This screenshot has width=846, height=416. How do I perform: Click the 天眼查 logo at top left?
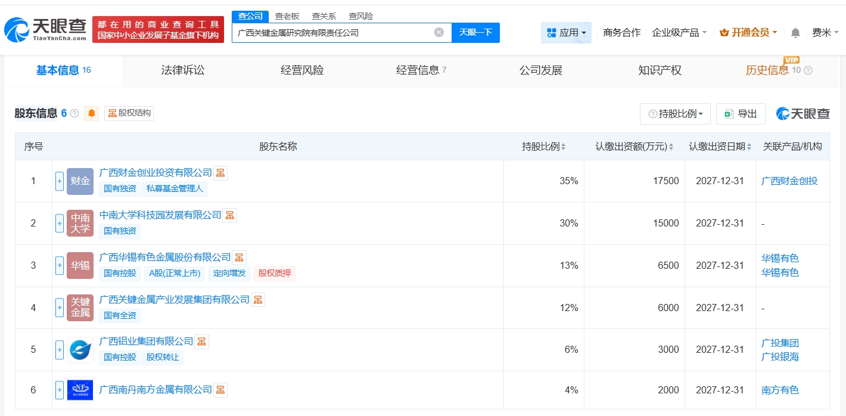(x=45, y=29)
